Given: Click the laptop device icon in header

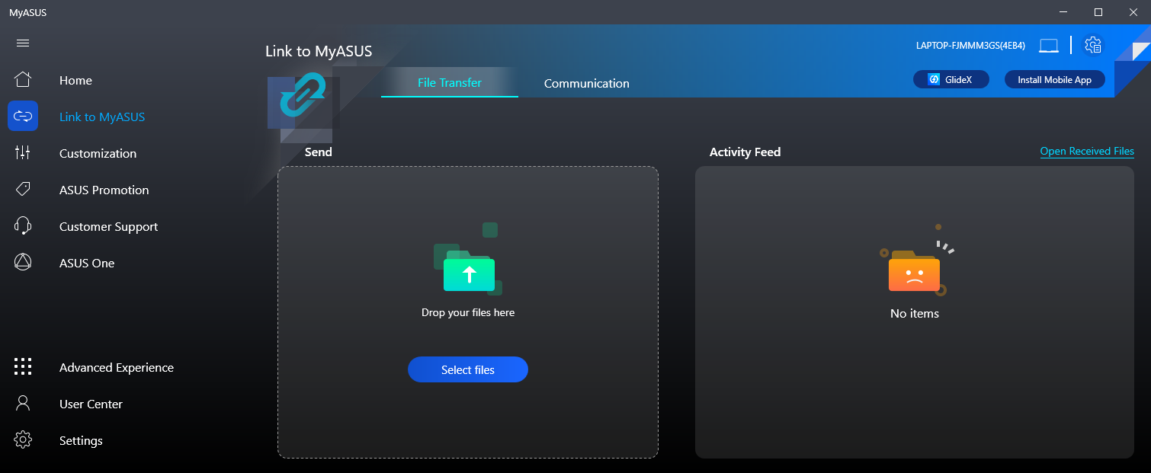Looking at the screenshot, I should (1049, 46).
